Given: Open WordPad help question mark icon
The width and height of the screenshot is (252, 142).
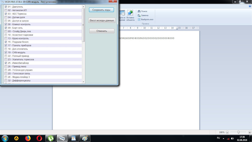Looking at the screenshot, I should click(x=250, y=6).
